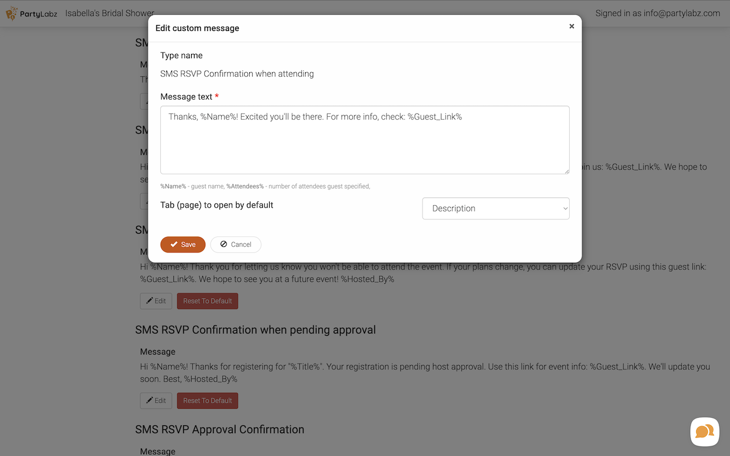
Task: Click the "Message text" field label
Action: click(x=186, y=97)
